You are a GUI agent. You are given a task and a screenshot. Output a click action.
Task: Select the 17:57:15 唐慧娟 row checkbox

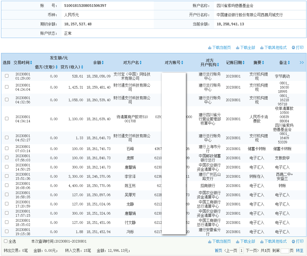7,213
